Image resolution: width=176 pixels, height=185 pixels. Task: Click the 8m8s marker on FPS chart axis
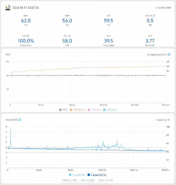pos(72,105)
